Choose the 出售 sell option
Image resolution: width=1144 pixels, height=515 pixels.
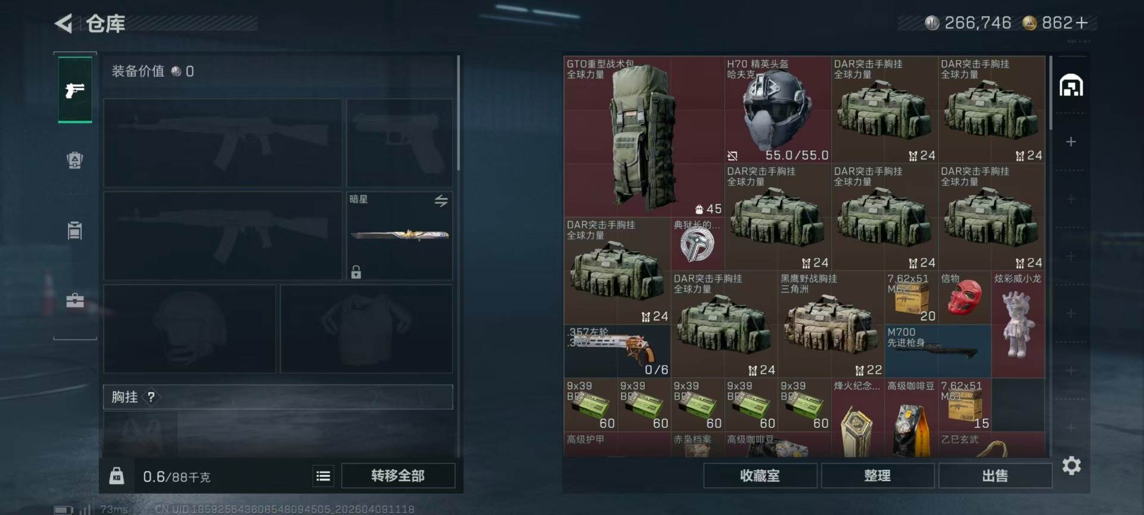[995, 476]
